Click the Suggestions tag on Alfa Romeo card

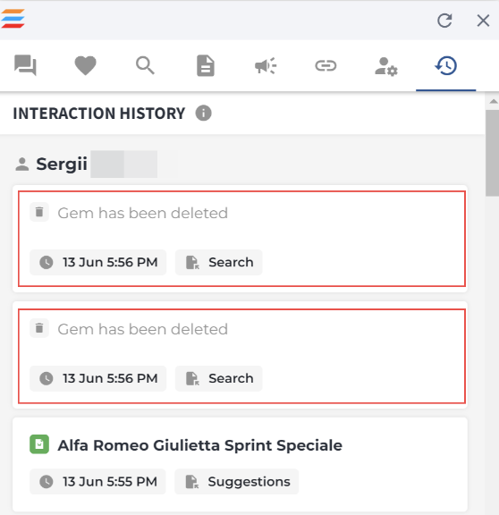tap(236, 482)
